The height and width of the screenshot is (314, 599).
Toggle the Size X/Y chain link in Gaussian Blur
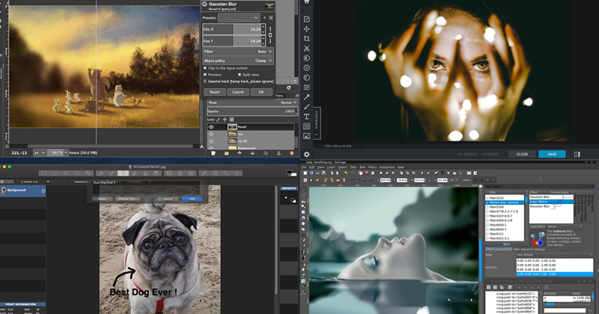(x=270, y=34)
